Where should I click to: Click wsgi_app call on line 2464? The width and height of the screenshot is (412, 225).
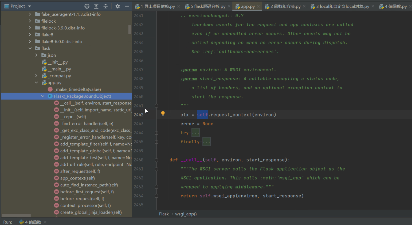point(224,196)
